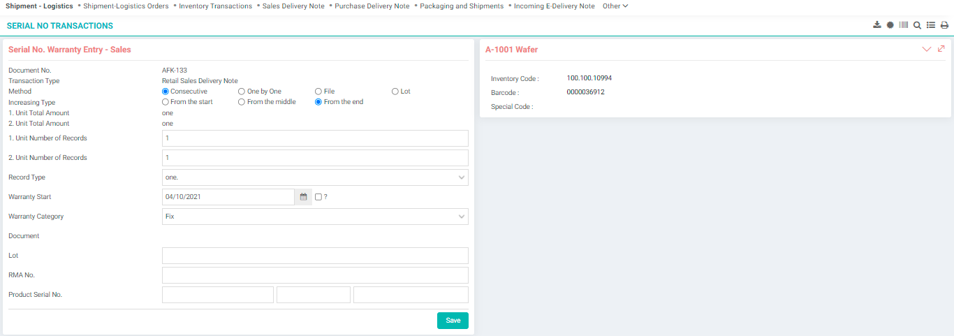Open the Warranty Category dropdown
The width and height of the screenshot is (954, 336).
coord(315,217)
